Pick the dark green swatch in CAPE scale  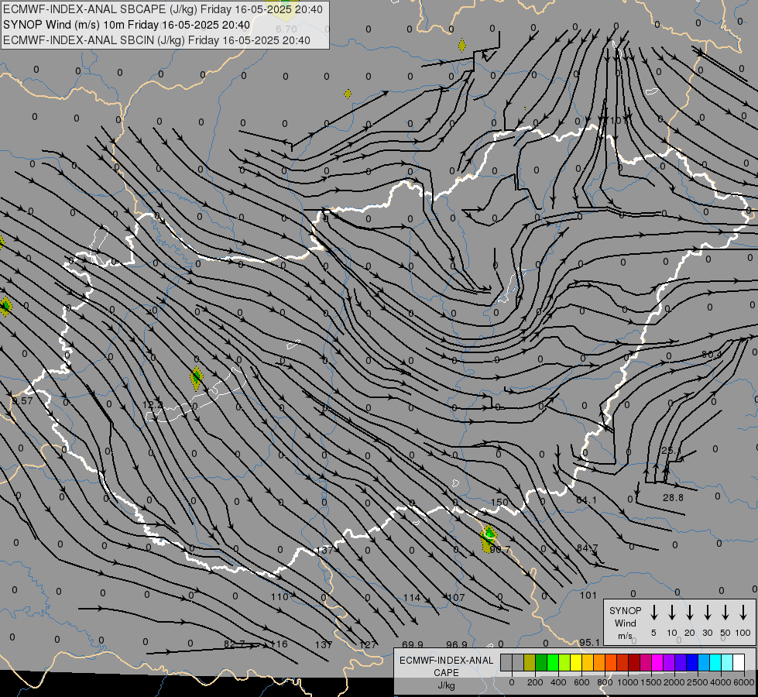[x=541, y=662]
